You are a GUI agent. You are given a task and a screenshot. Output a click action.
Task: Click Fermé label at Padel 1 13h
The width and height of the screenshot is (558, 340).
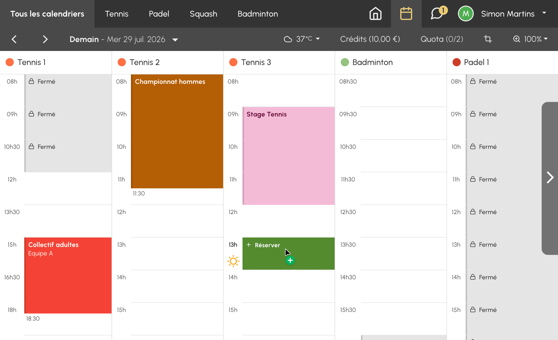click(x=488, y=245)
